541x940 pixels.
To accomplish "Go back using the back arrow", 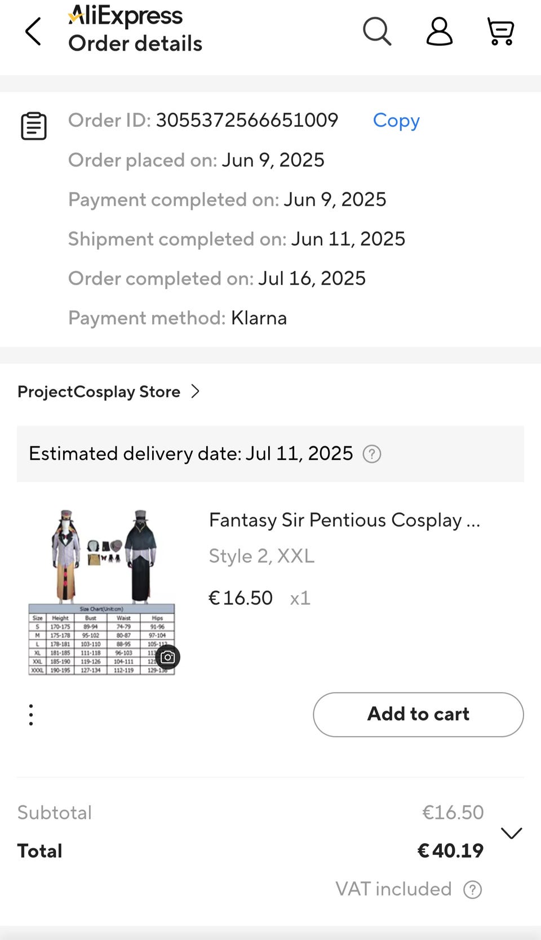I will (33, 31).
